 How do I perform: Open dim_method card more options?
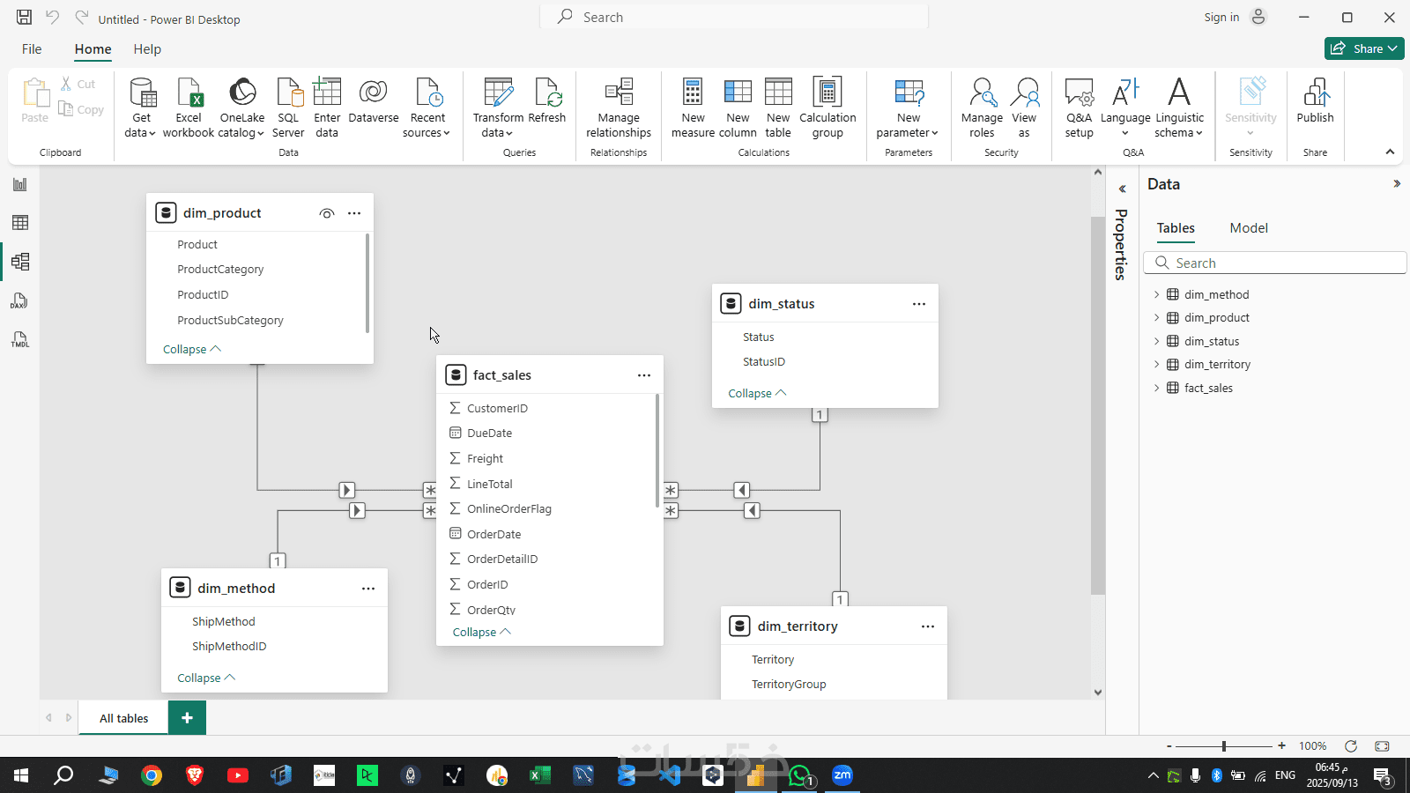click(x=368, y=589)
